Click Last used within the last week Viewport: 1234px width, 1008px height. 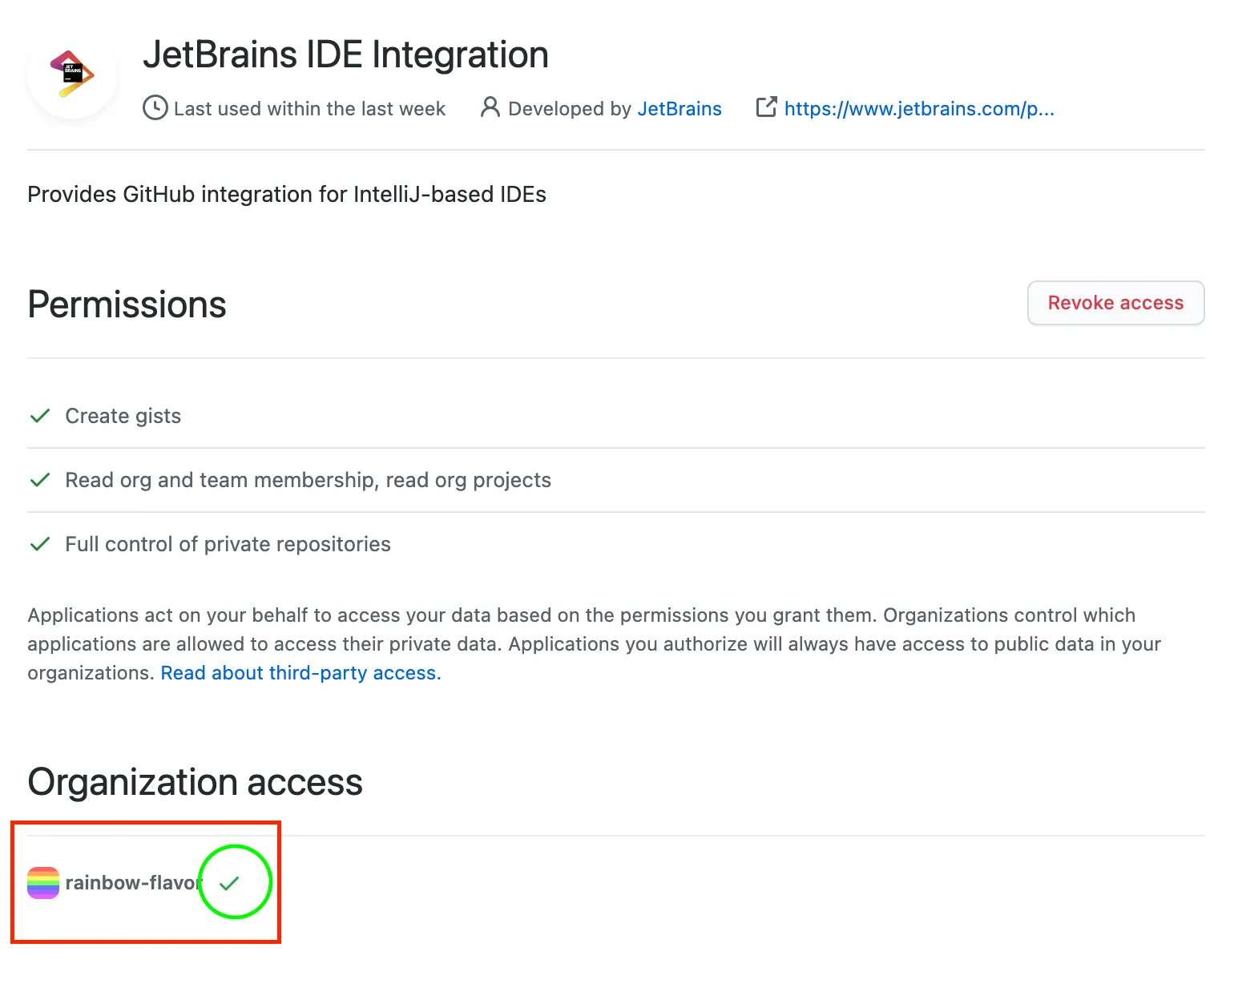(309, 108)
